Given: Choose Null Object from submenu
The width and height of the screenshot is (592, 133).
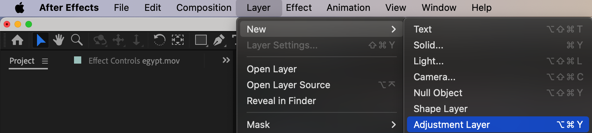Looking at the screenshot, I should (x=498, y=93).
